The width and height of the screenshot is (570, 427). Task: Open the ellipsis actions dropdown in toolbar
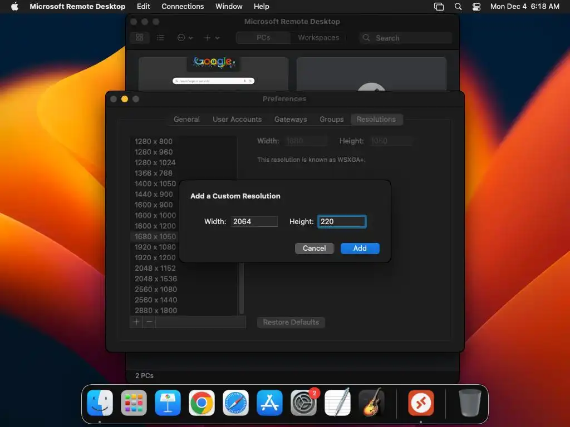point(185,38)
